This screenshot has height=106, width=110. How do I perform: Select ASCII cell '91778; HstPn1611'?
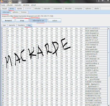tap(96, 105)
